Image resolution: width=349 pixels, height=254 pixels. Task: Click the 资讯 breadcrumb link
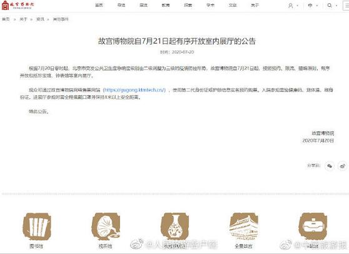[40, 19]
